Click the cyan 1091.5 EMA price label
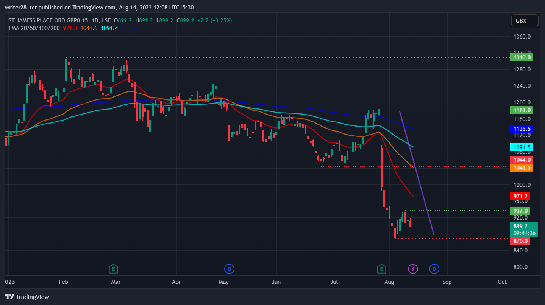545x305 pixels. 521,147
